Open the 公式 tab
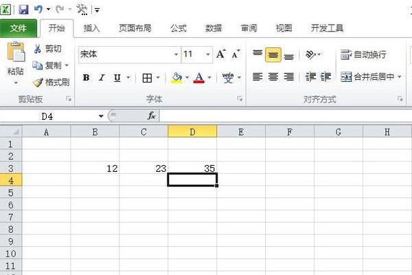The height and width of the screenshot is (275, 412). [179, 28]
